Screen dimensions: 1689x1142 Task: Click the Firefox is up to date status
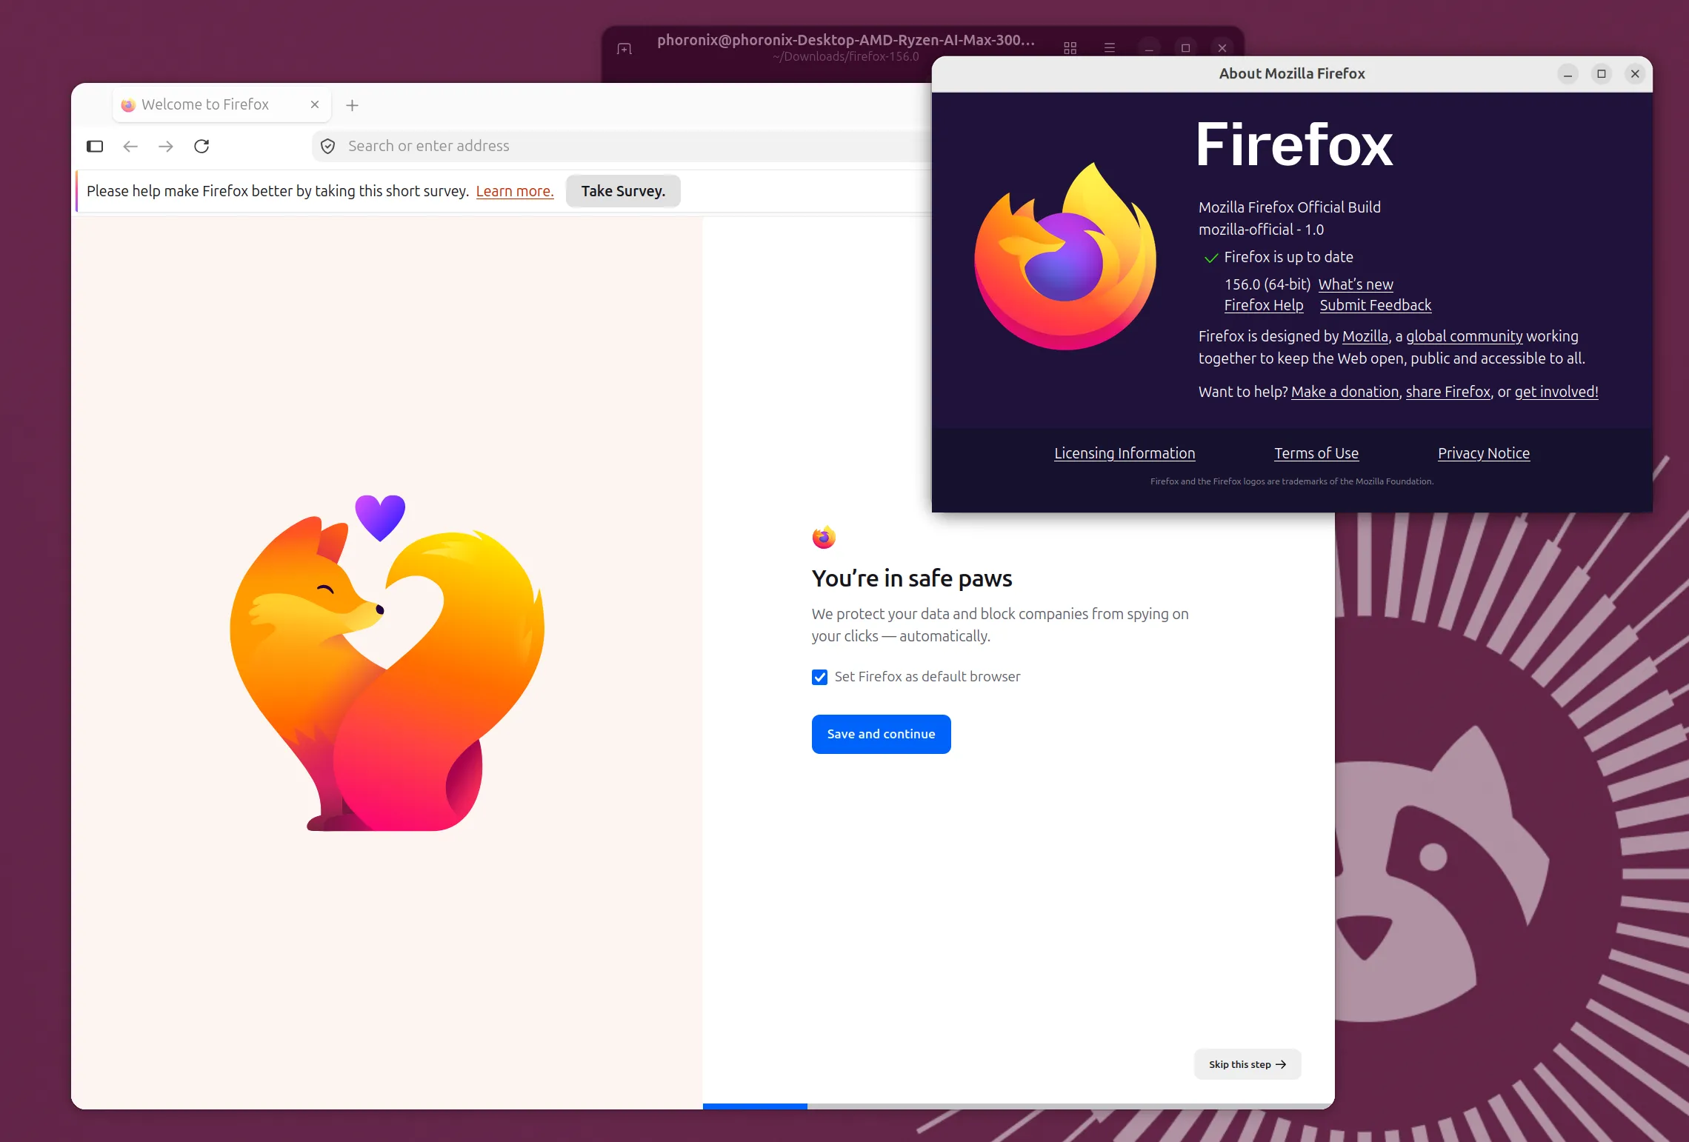[1288, 257]
